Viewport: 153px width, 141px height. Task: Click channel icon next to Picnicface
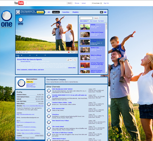point(49,116)
